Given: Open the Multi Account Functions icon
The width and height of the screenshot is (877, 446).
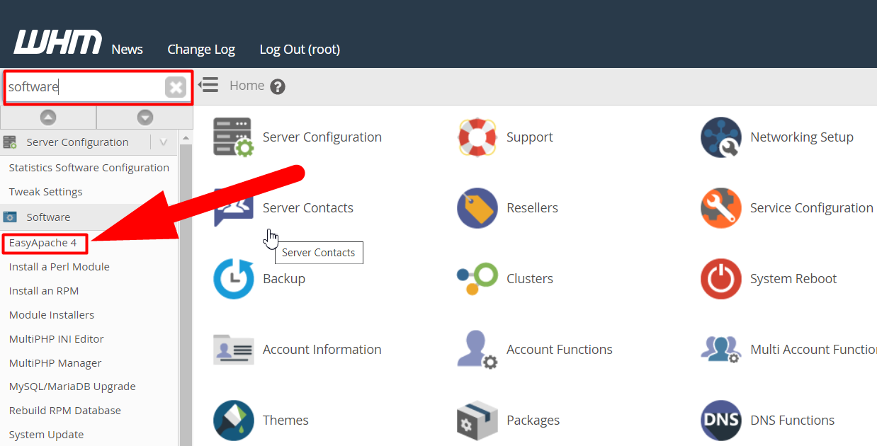Looking at the screenshot, I should (x=721, y=350).
